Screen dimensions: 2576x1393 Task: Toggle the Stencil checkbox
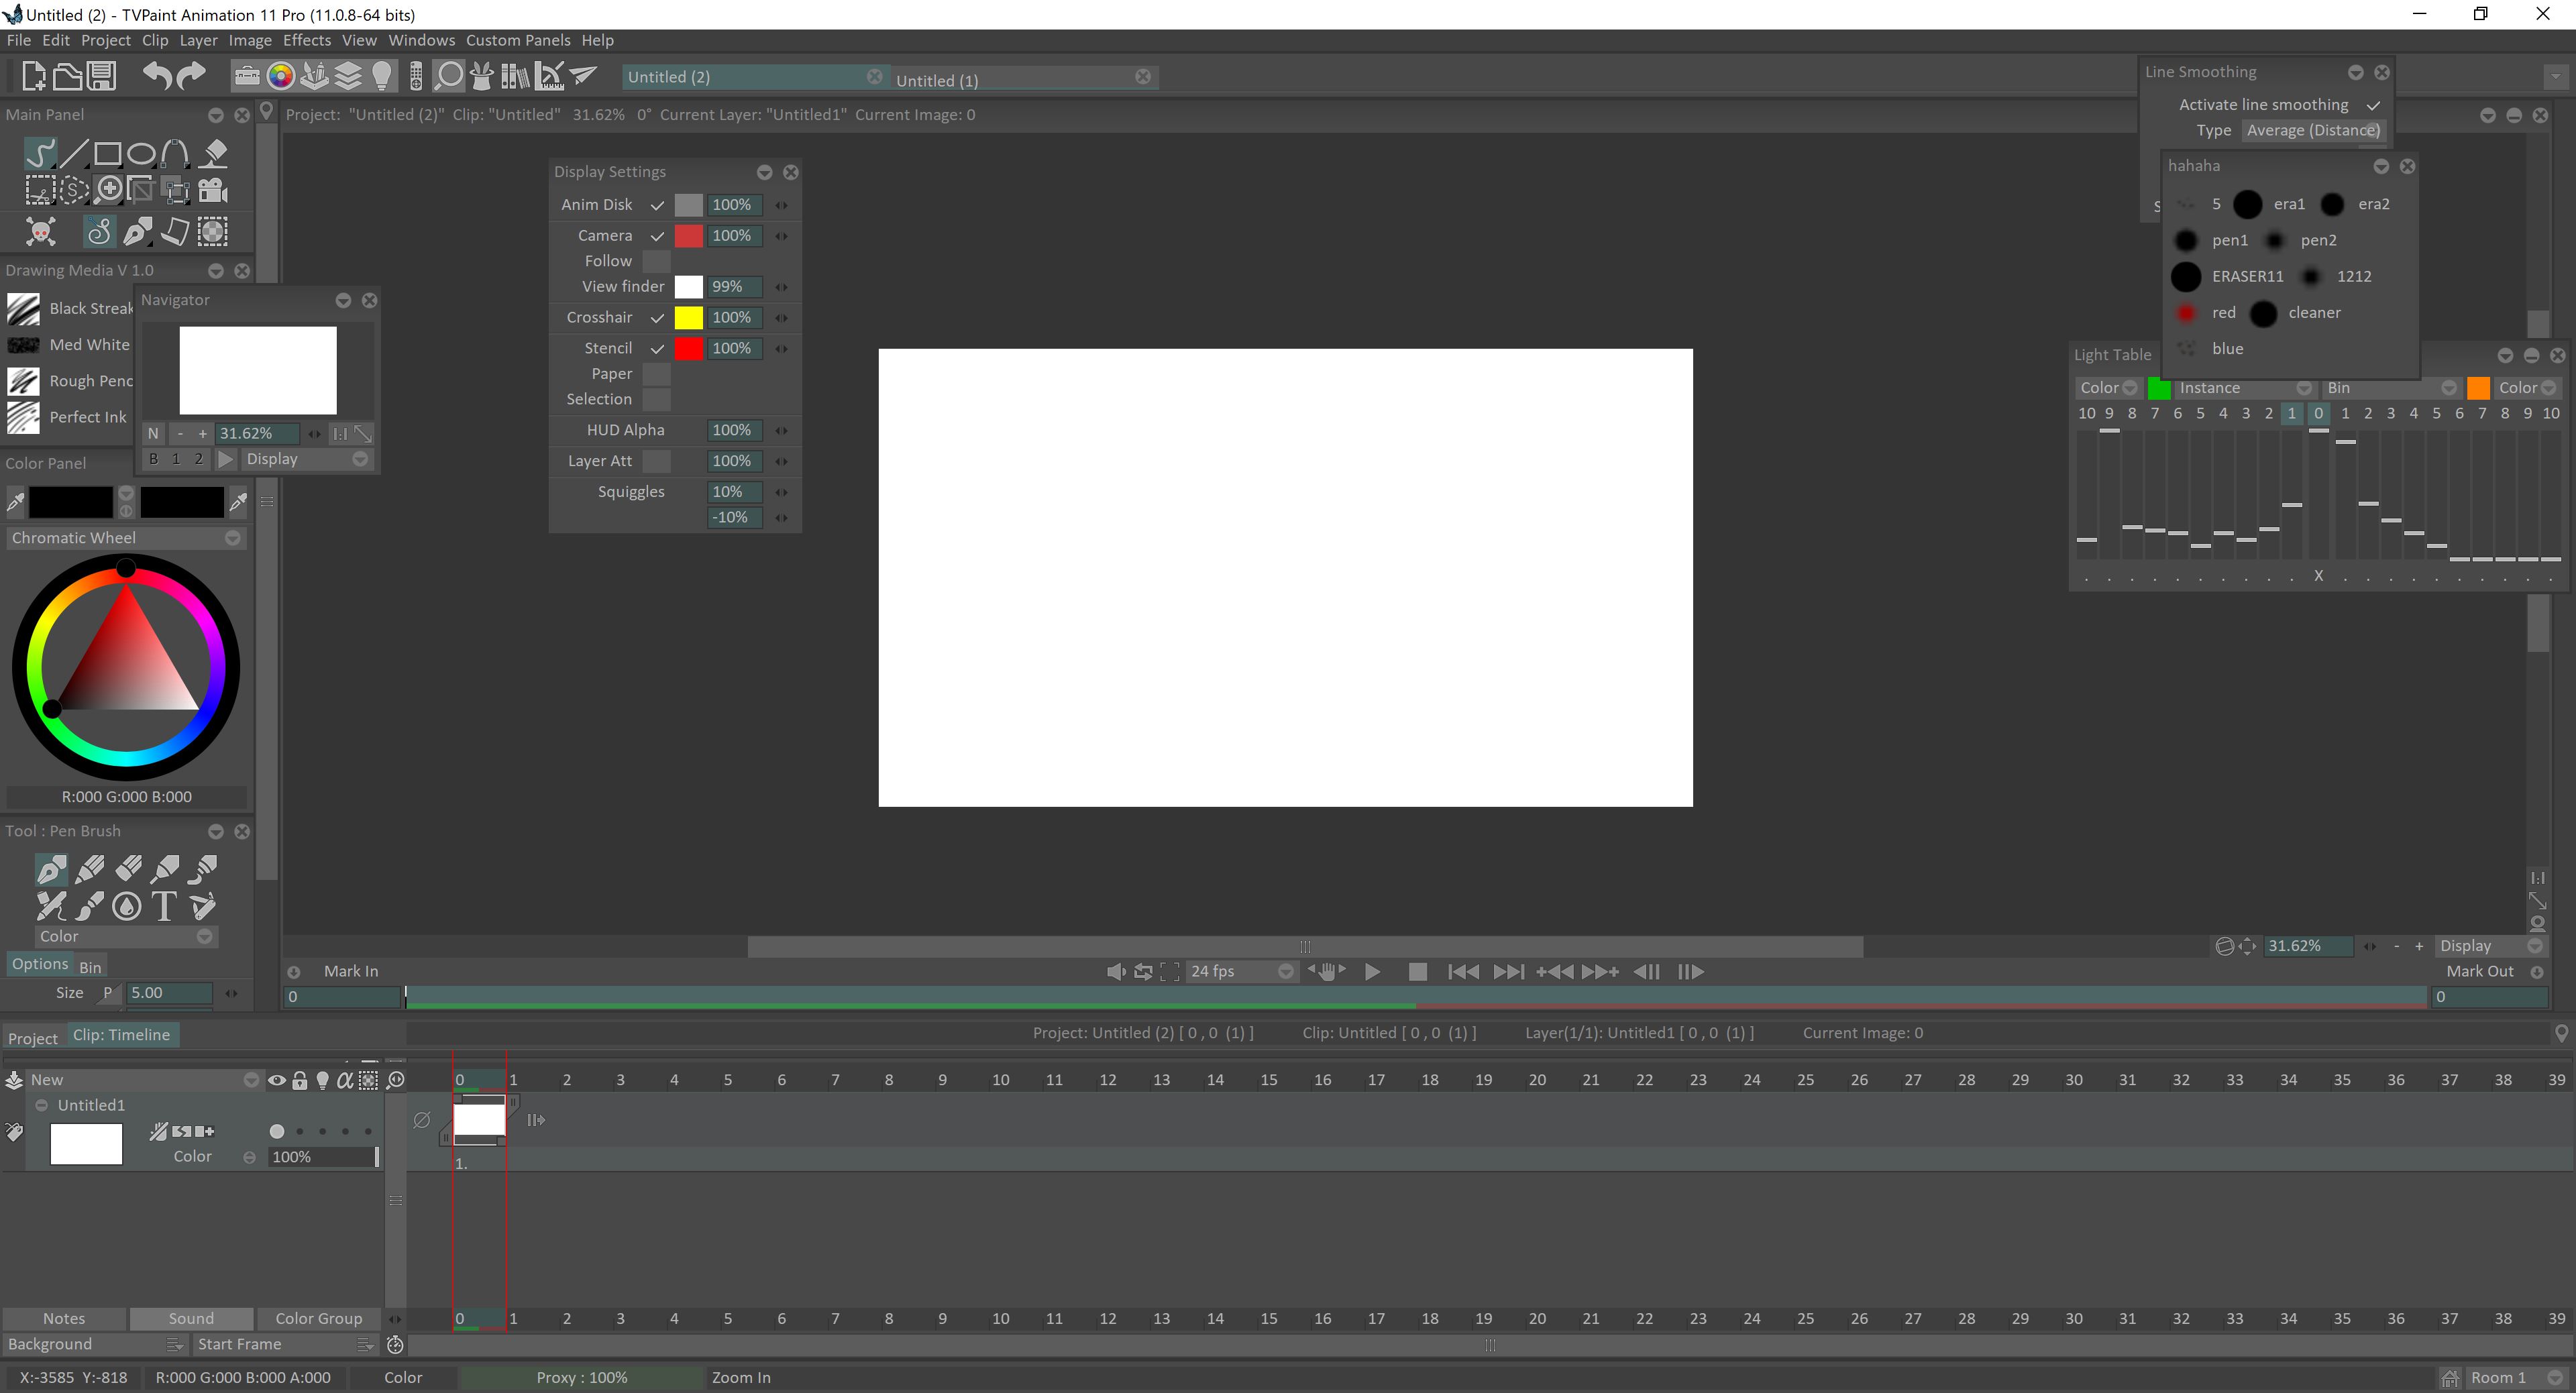[657, 349]
